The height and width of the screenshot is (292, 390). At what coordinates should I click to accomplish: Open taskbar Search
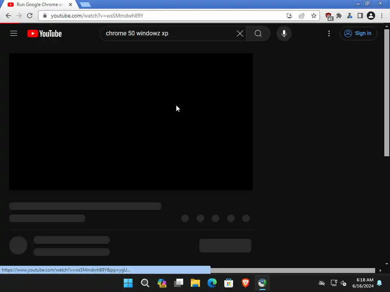pyautogui.click(x=145, y=283)
